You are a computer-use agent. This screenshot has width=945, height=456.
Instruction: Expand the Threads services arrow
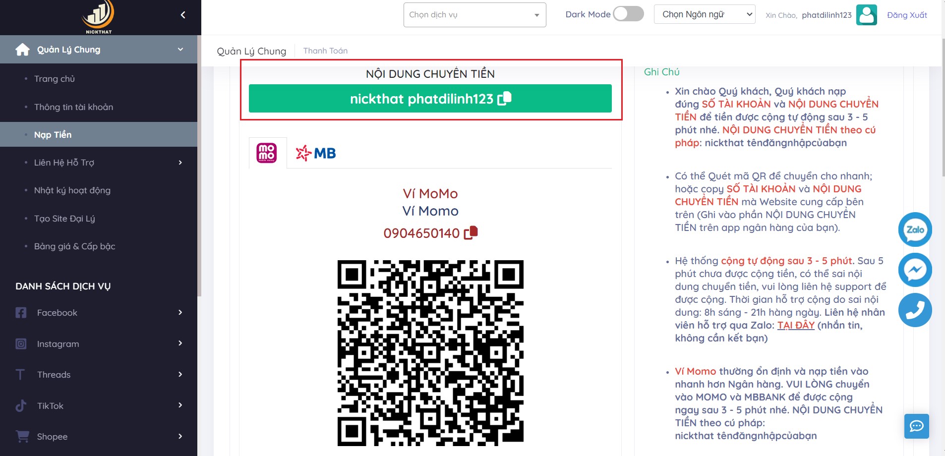click(180, 375)
